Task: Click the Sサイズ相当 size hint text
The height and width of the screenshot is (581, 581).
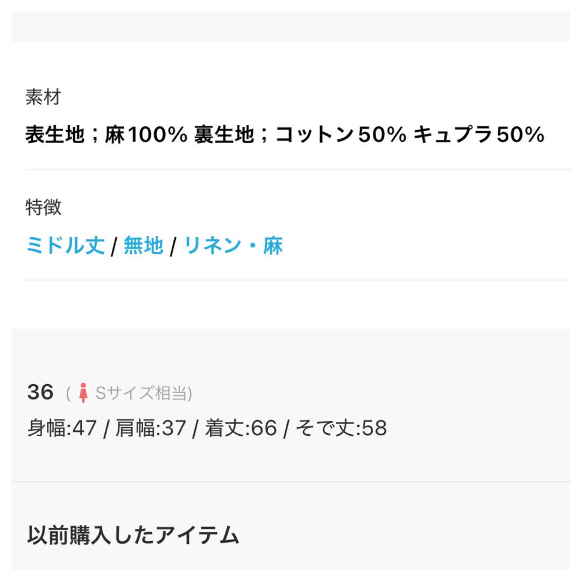Action: (144, 393)
